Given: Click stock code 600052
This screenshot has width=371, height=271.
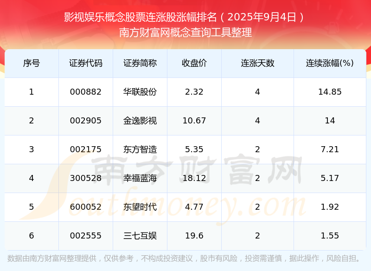Looking at the screenshot, I should [86, 207].
